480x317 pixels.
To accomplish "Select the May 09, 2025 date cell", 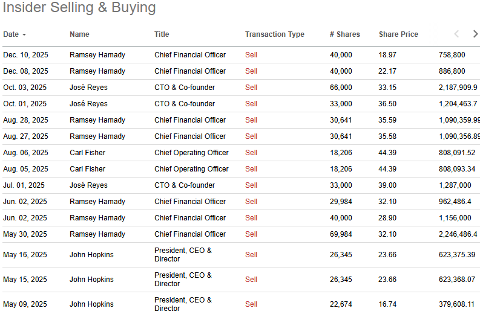I will pyautogui.click(x=25, y=304).
